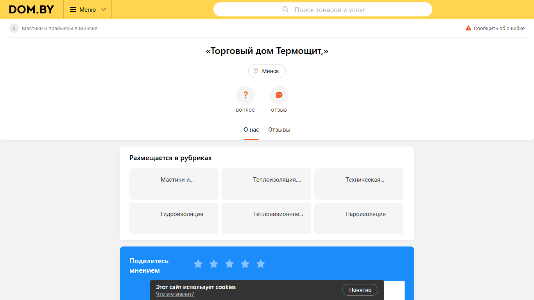Click the warning triangle icon

[x=468, y=28]
